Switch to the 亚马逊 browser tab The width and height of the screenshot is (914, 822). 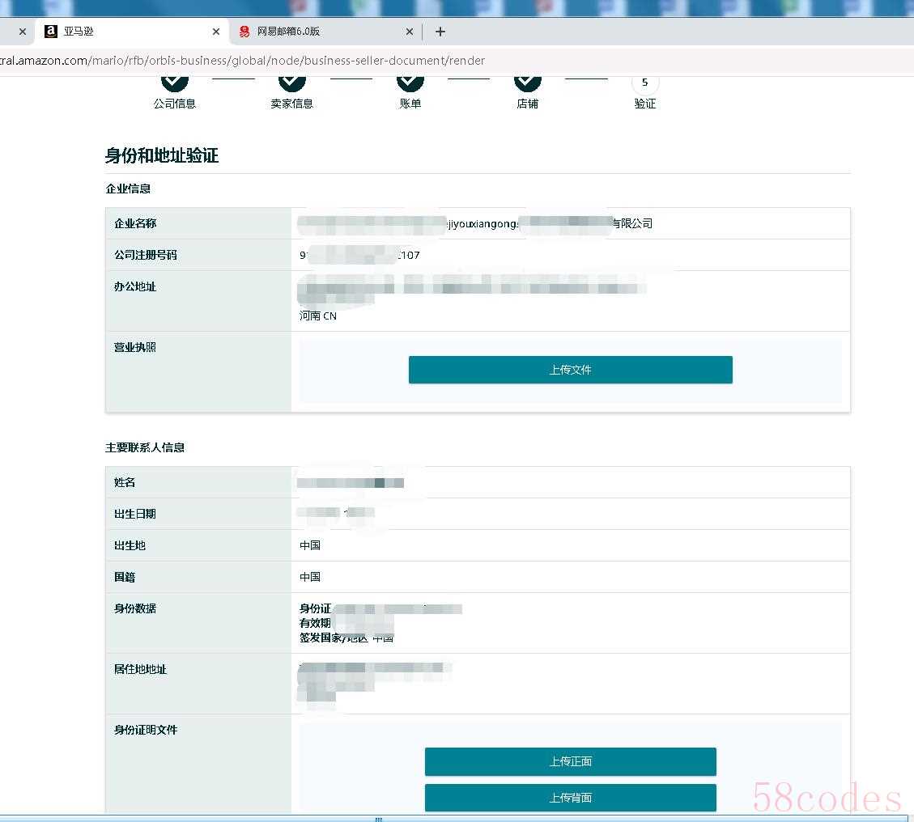131,32
